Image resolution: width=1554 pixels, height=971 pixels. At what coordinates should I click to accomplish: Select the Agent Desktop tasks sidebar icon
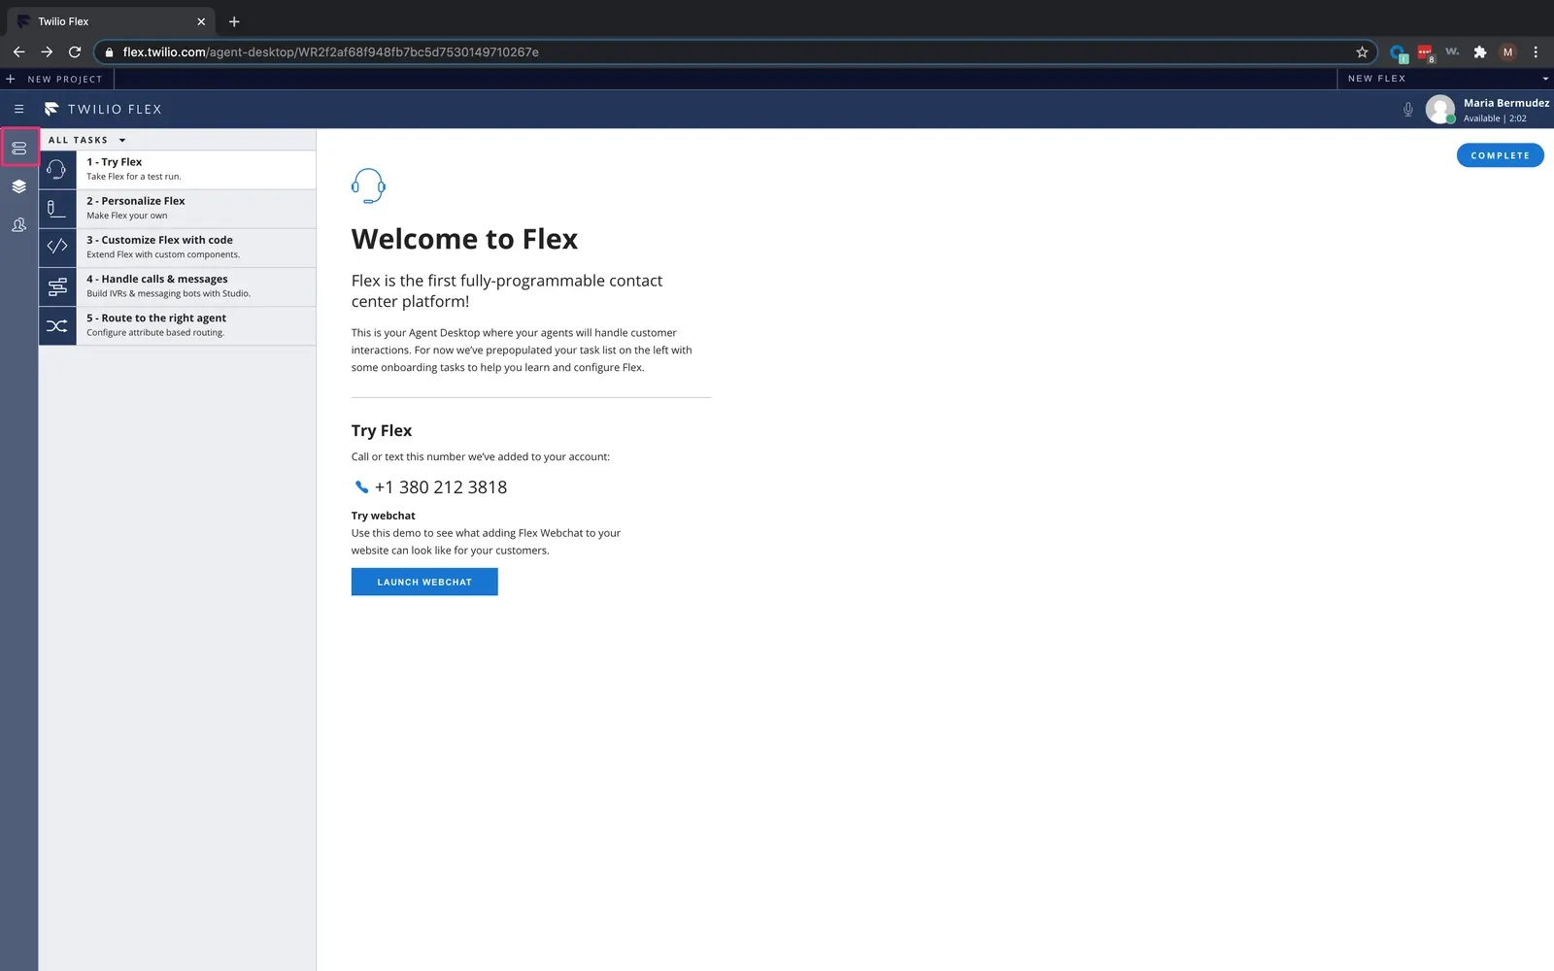[x=19, y=148]
